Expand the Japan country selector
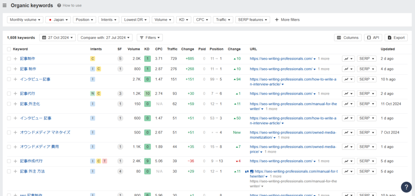 click(58, 19)
